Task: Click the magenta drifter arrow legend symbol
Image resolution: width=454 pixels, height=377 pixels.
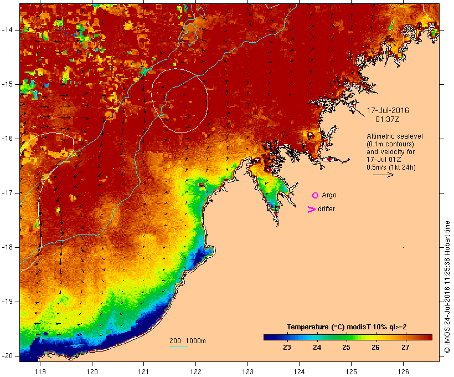Action: tap(312, 210)
